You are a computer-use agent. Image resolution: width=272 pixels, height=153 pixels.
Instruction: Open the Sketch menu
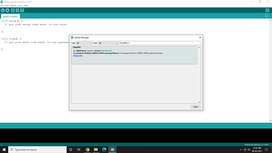tap(13, 6)
